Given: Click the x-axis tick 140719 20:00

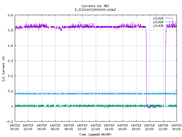Looking at the screenshot, I should click(149, 127).
